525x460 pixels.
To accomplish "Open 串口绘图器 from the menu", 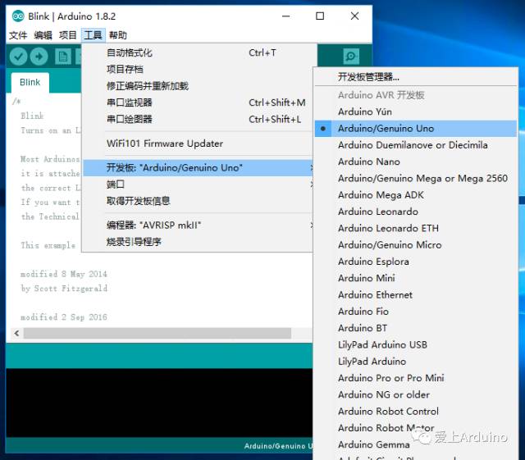I will click(x=199, y=119).
